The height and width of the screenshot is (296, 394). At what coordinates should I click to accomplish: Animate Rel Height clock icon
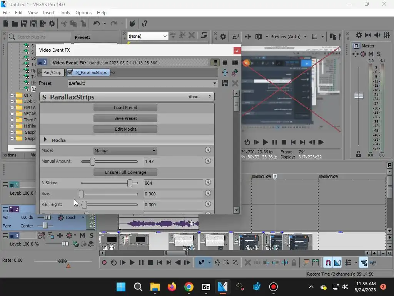[208, 204]
